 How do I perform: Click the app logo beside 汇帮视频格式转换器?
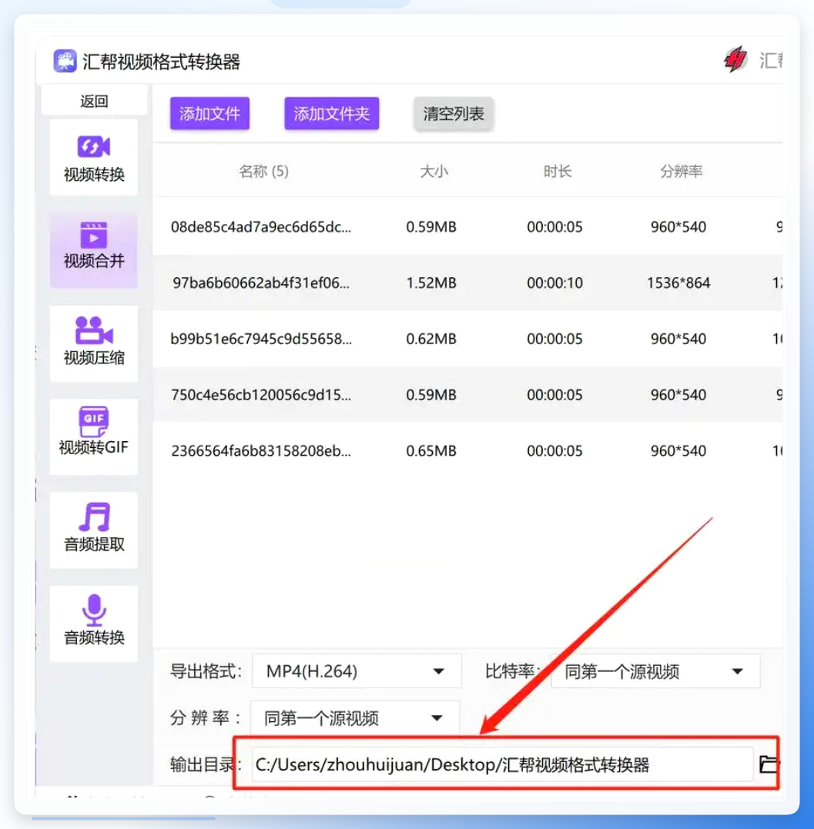click(65, 62)
